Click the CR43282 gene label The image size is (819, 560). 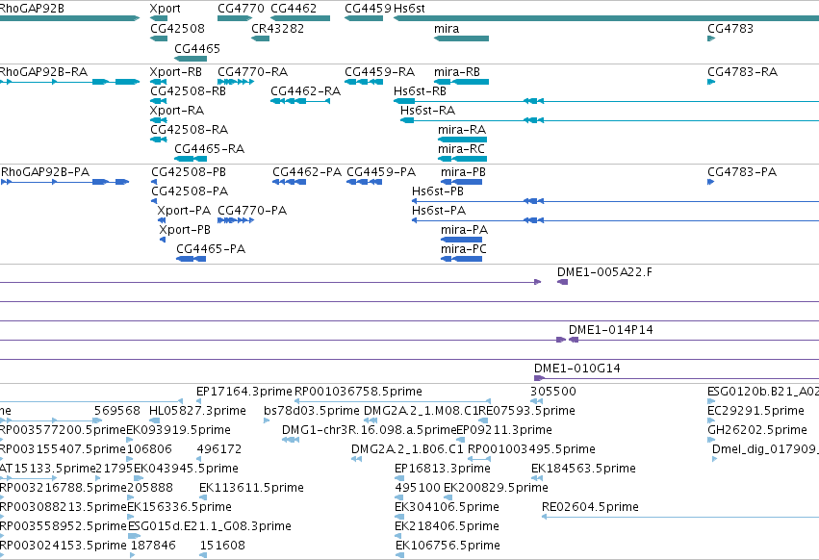(277, 28)
